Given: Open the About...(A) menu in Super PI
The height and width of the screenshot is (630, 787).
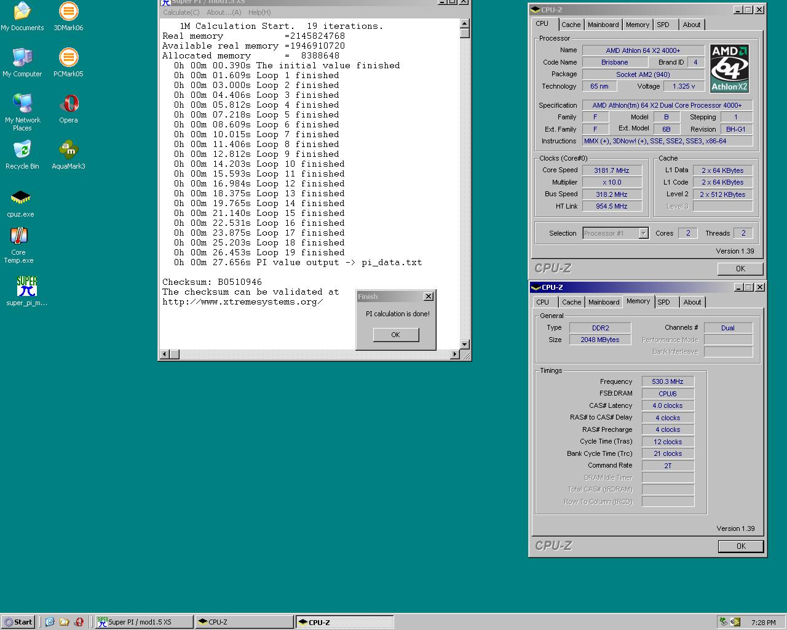Looking at the screenshot, I should (x=224, y=12).
